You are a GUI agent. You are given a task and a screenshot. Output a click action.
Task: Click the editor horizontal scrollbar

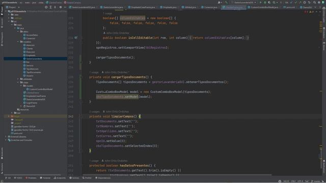click(177, 175)
